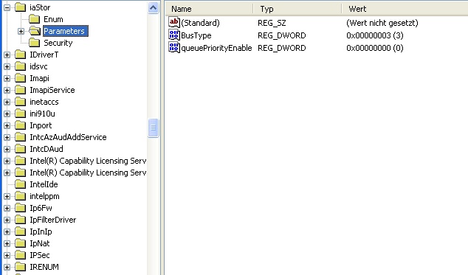Click the IDriverT folder icon

coord(20,55)
